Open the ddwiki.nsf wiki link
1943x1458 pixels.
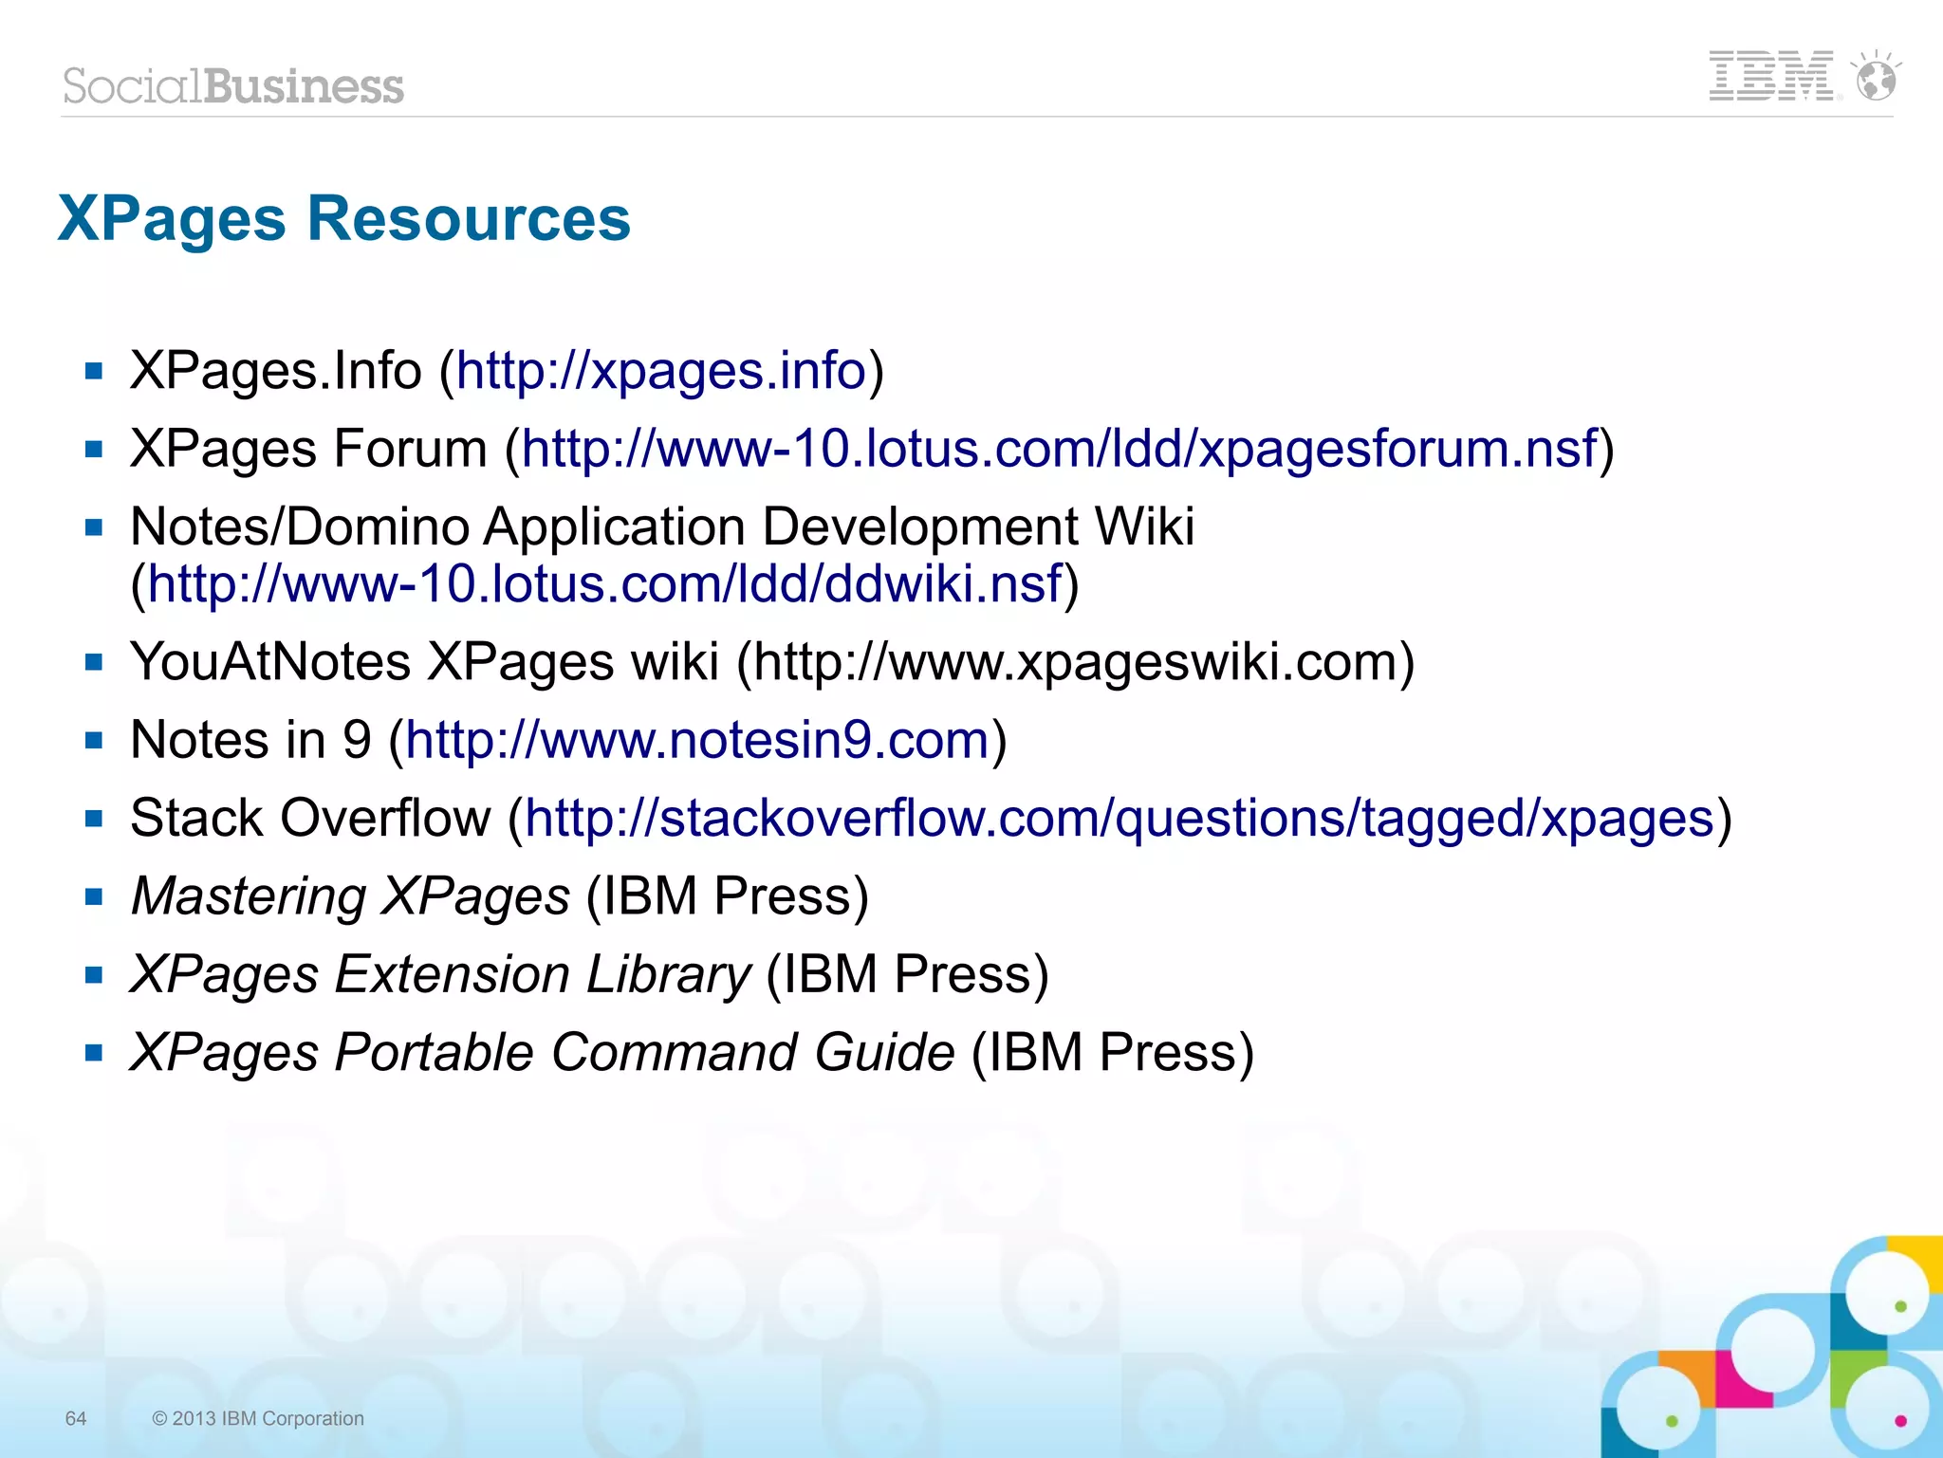[x=604, y=584]
